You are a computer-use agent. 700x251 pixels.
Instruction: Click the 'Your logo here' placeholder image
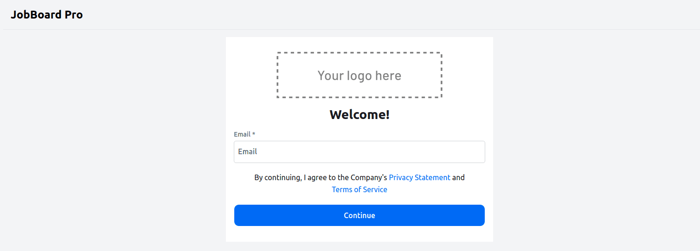tap(360, 75)
